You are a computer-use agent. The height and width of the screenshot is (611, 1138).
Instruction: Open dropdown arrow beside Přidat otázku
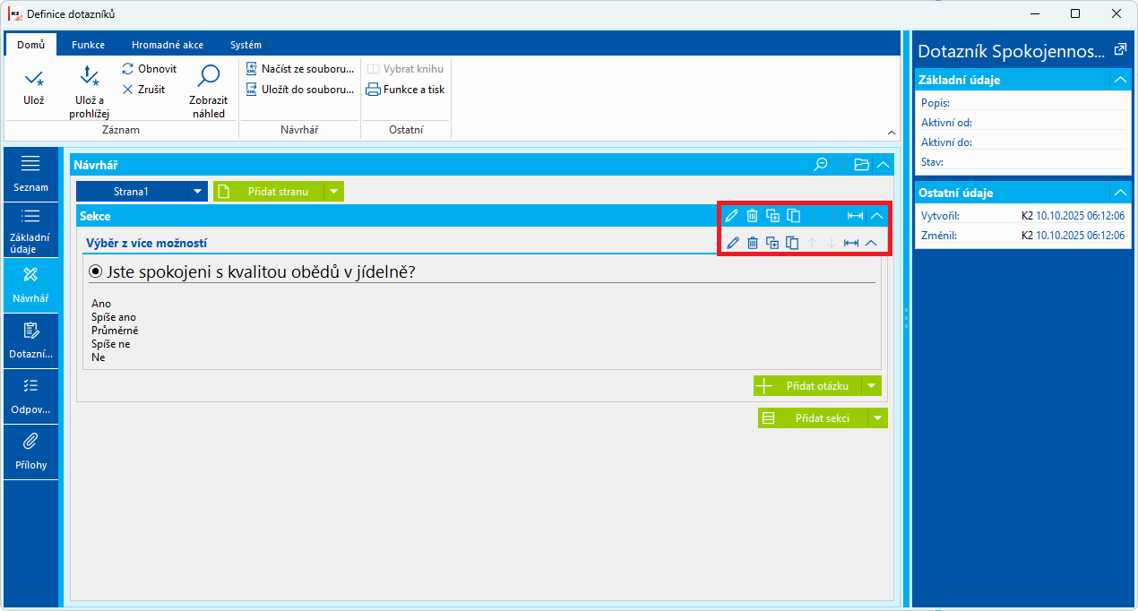tap(872, 386)
